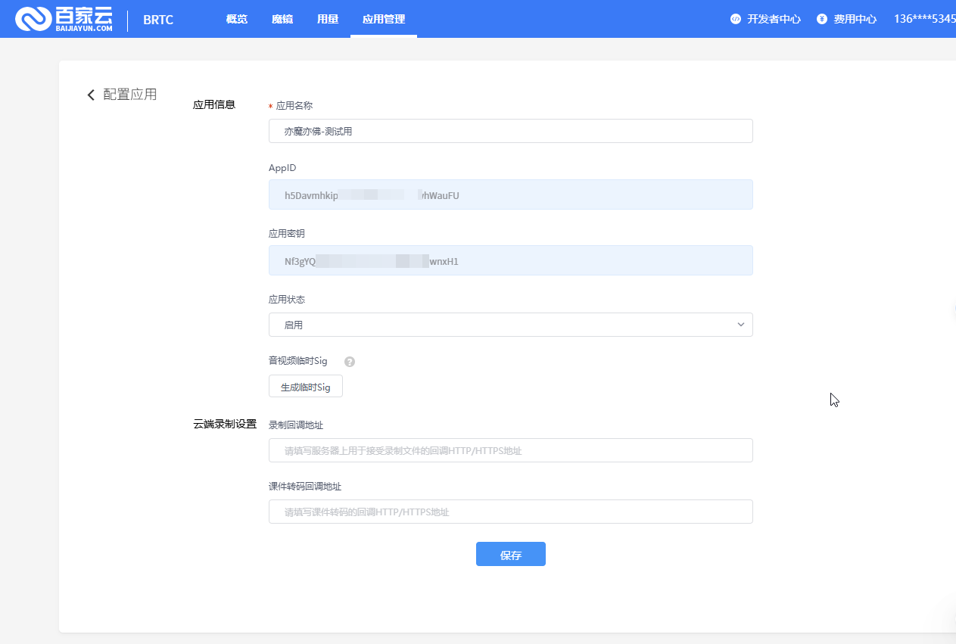Go to the 用量 tab

[328, 20]
